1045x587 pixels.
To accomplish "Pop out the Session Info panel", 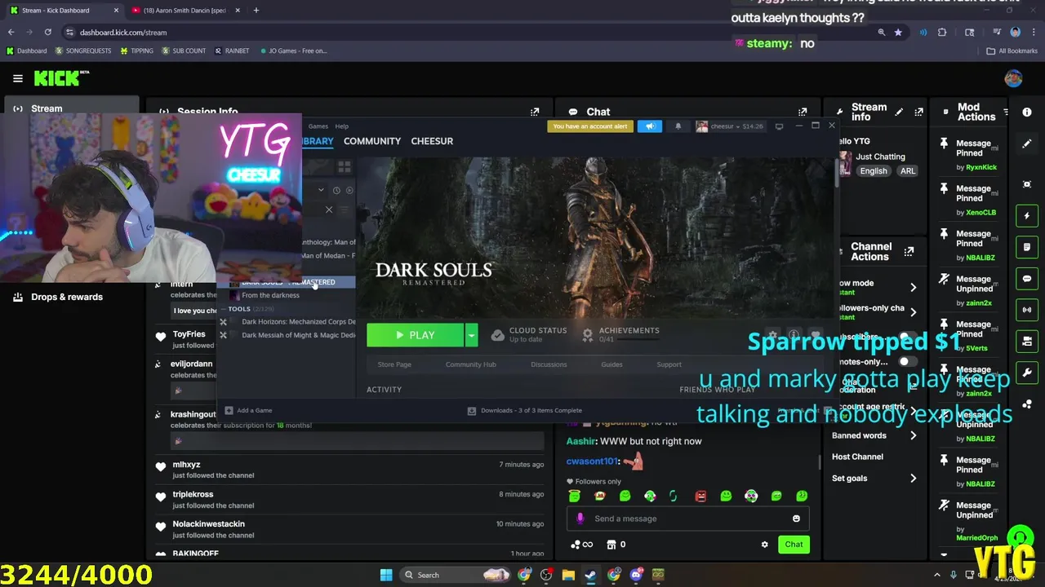I will 535,112.
